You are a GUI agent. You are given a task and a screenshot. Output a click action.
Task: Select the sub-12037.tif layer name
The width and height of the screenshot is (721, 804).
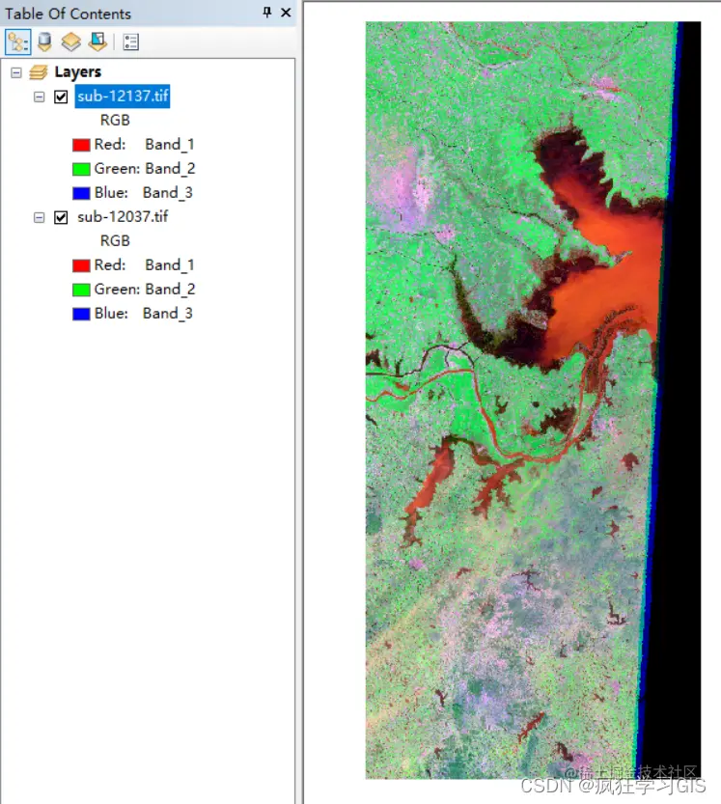(x=123, y=217)
